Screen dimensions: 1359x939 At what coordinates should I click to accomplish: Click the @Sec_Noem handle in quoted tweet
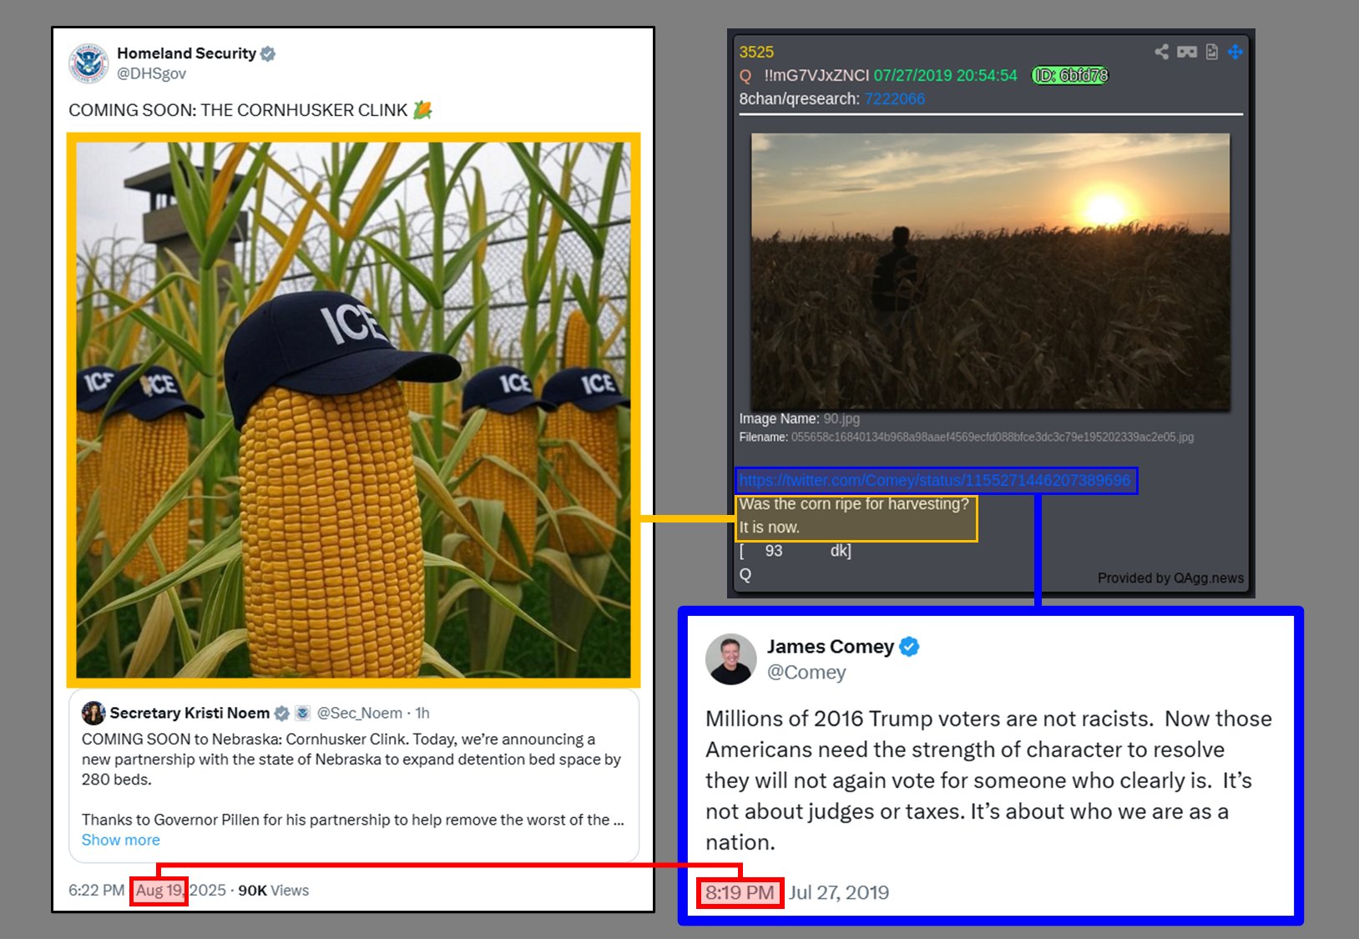pyautogui.click(x=360, y=713)
